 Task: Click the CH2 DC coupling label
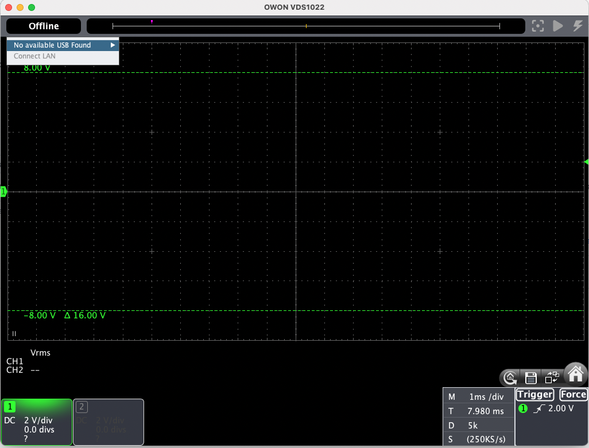pos(82,420)
